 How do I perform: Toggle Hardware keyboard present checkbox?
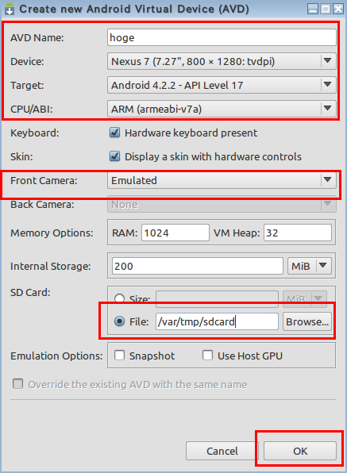(x=114, y=133)
